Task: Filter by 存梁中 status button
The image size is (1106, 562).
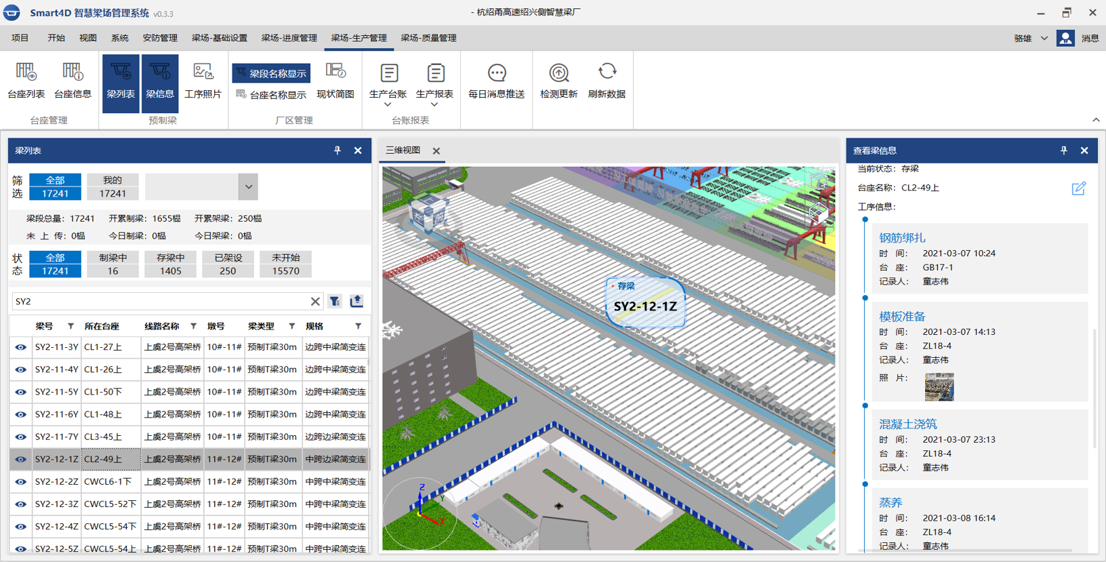Action: coord(170,264)
